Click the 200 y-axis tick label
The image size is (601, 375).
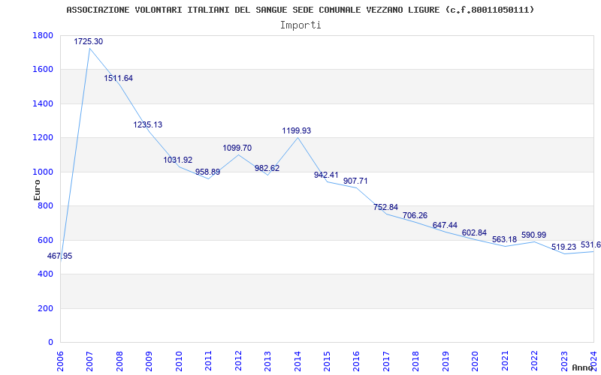[45, 308]
